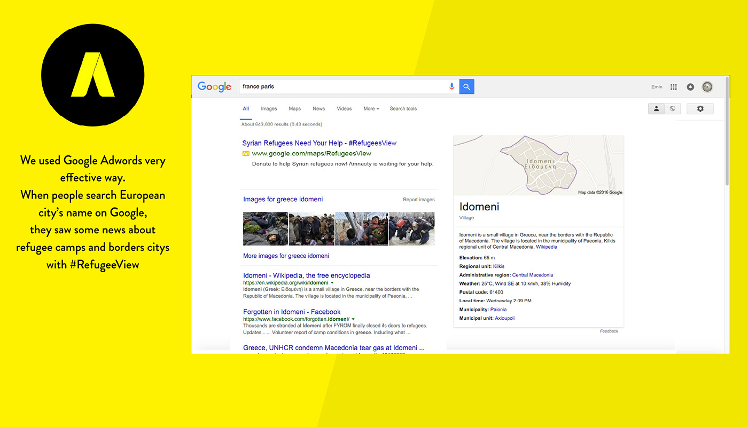Switch to global results globe icon
The image size is (748, 427).
tap(672, 109)
